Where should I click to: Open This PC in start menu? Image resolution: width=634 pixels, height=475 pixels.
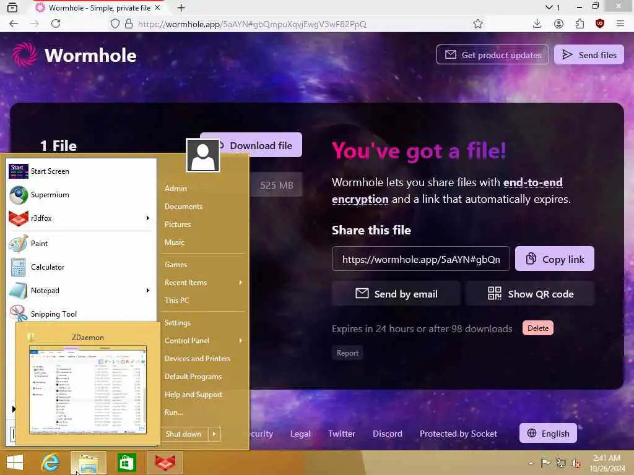point(176,301)
